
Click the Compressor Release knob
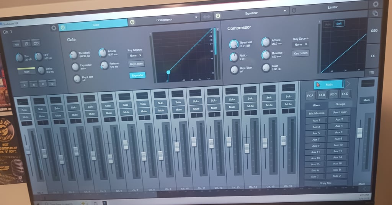coord(266,55)
